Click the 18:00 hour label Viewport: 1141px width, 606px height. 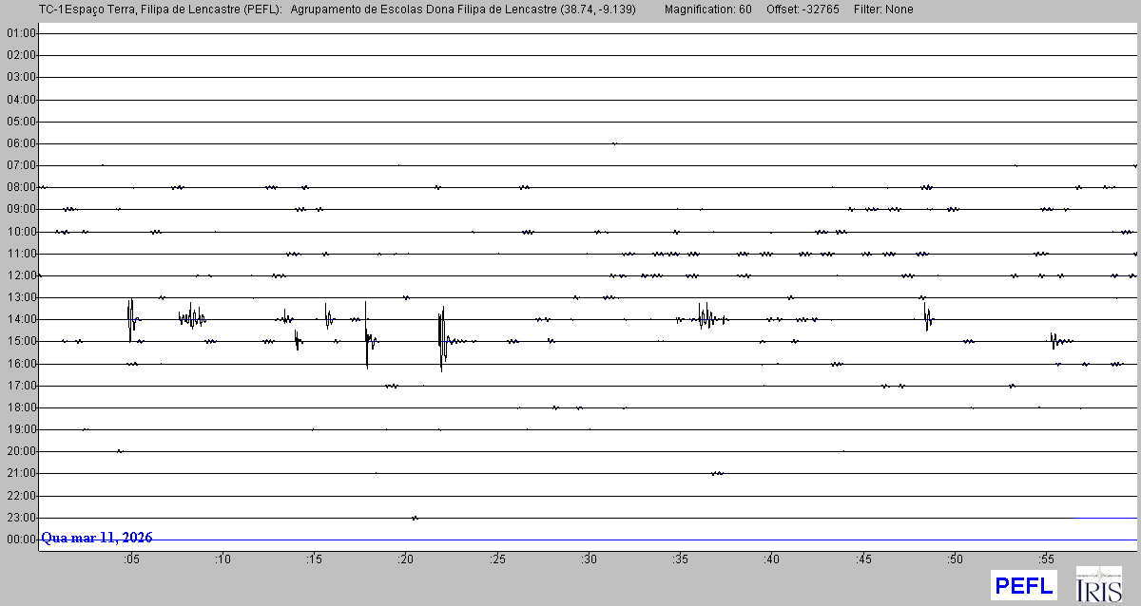click(x=21, y=407)
